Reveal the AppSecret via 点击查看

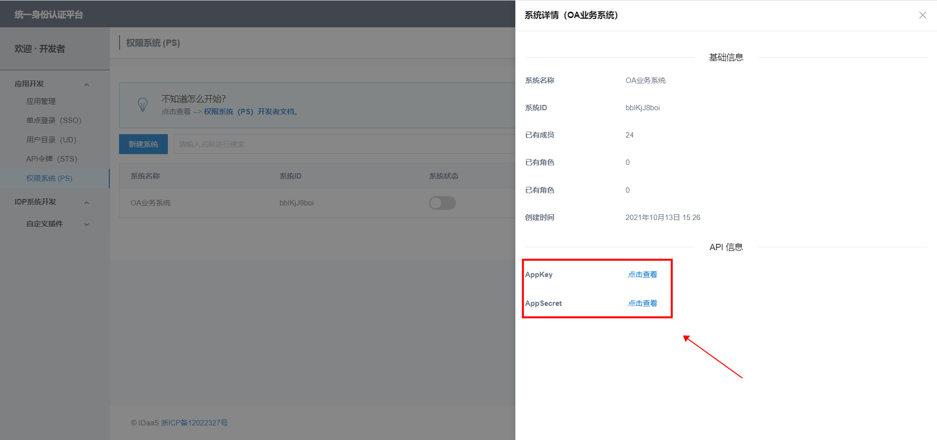[642, 303]
